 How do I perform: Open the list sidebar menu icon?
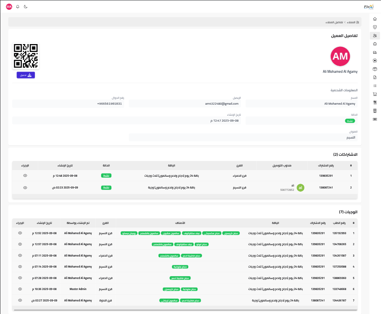click(375, 86)
